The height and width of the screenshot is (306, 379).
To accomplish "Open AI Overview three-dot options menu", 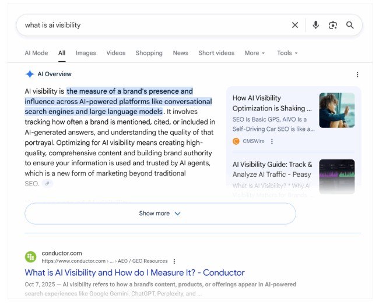I will (x=357, y=74).
